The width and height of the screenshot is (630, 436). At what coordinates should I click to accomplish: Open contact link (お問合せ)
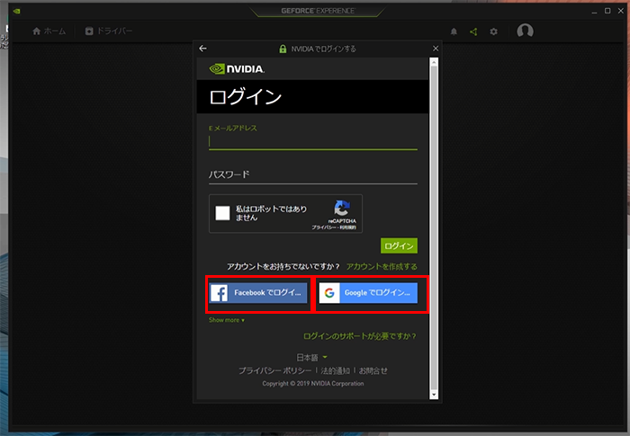(373, 371)
